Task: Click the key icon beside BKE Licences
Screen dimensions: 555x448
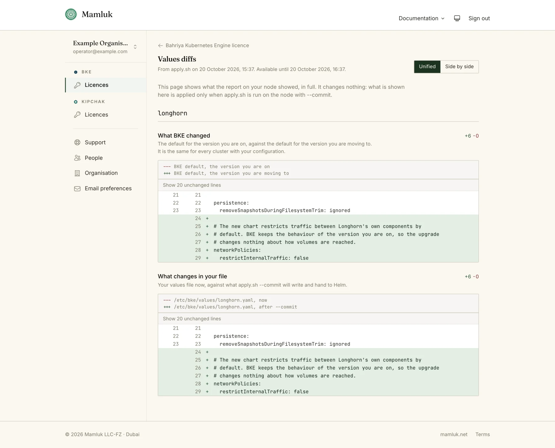Action: coord(77,85)
